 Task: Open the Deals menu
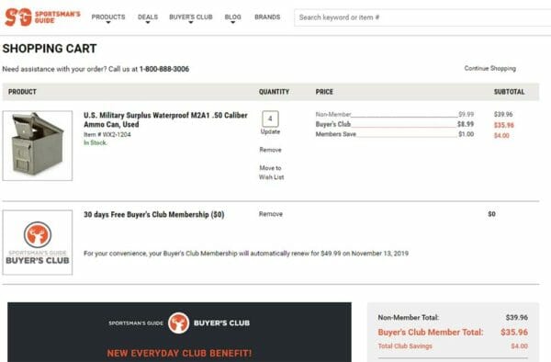click(148, 17)
